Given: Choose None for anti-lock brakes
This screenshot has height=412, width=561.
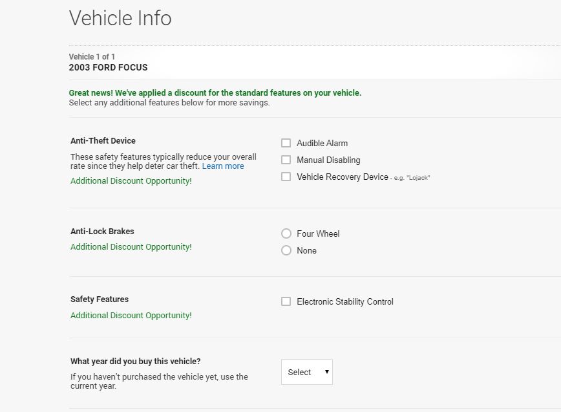Looking at the screenshot, I should (286, 250).
